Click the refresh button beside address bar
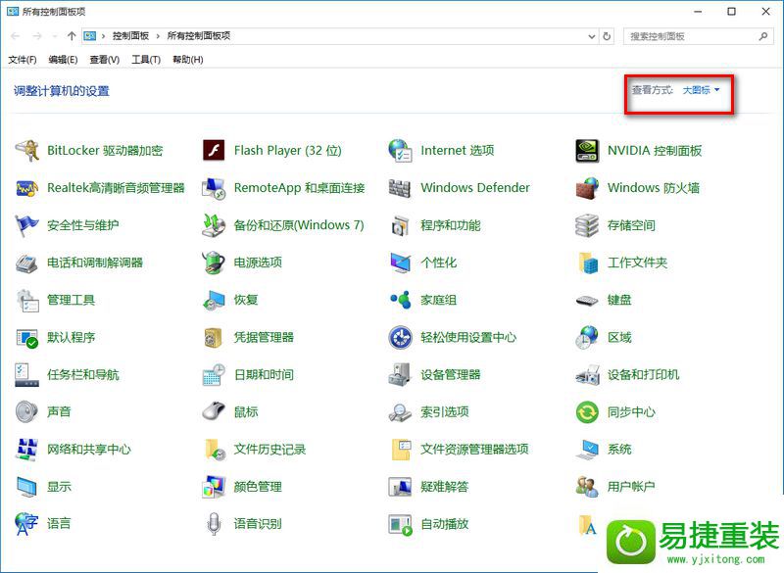Image resolution: width=784 pixels, height=573 pixels. pyautogui.click(x=607, y=36)
